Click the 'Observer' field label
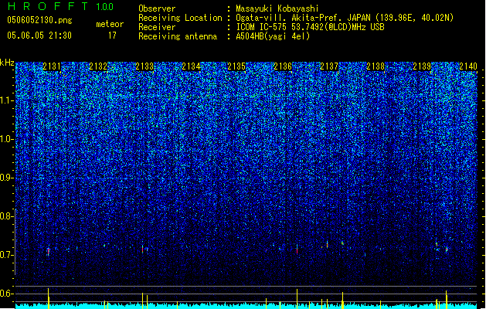The height and width of the screenshot is (309, 486). [157, 8]
